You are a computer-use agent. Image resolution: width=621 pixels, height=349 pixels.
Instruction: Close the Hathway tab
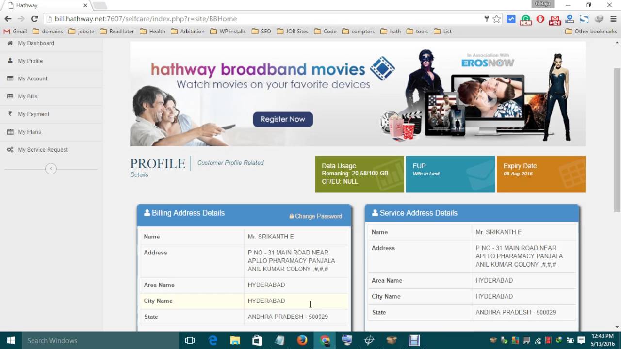[x=85, y=5]
